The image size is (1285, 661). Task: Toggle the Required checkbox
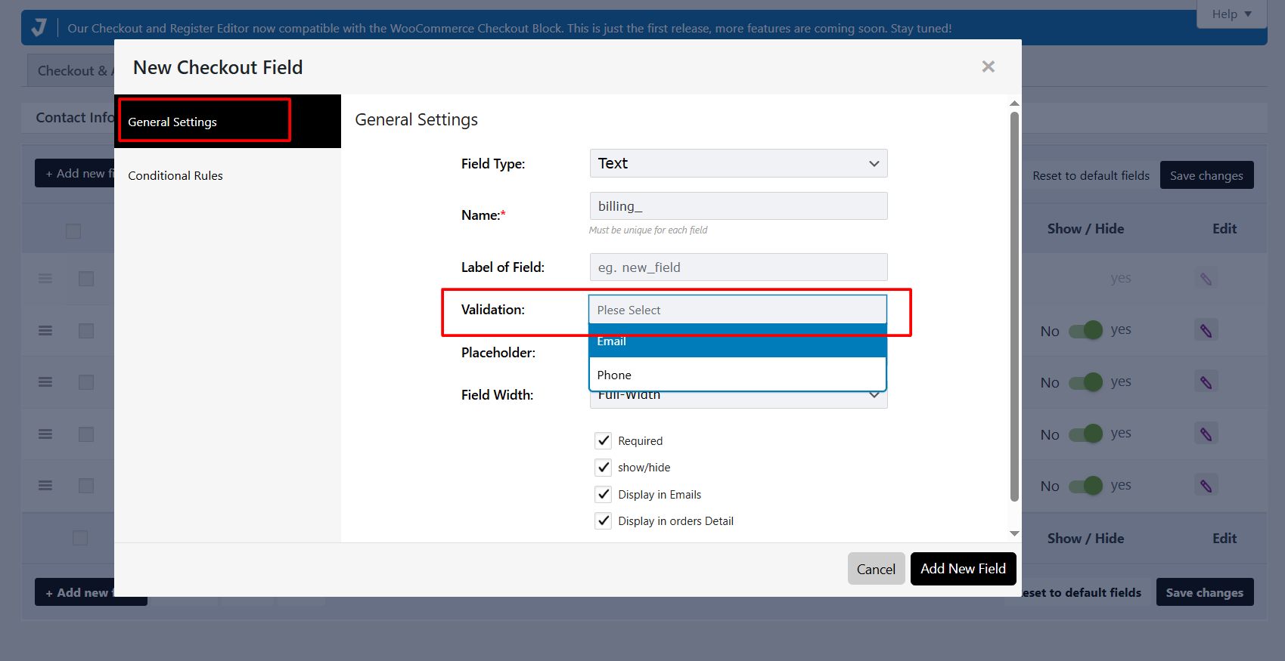[603, 440]
